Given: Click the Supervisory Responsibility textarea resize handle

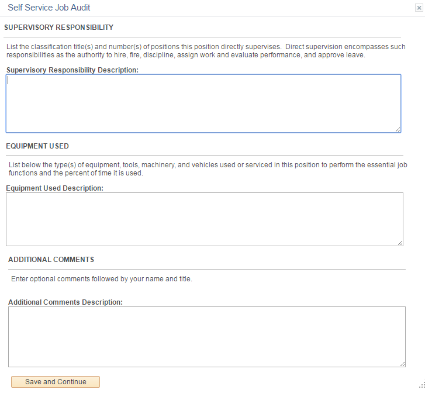Looking at the screenshot, I should [x=398, y=129].
